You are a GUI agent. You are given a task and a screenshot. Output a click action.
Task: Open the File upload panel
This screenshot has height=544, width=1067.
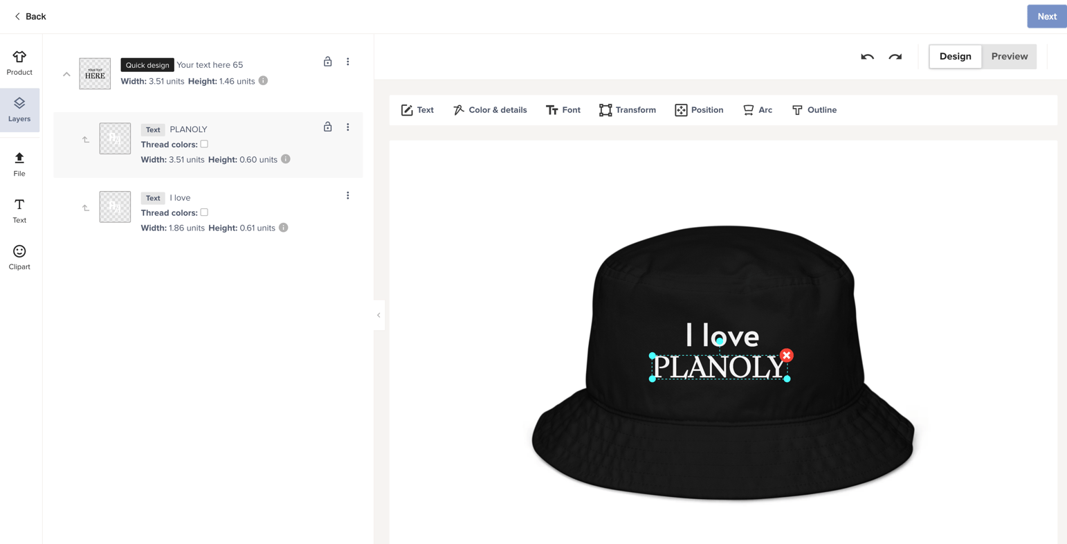point(19,165)
